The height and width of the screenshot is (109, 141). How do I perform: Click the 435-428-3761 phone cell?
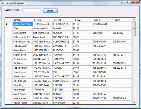coord(102,55)
